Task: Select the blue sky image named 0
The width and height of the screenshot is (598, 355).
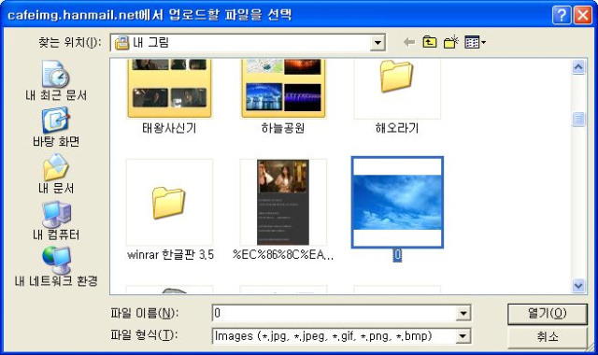Action: pos(397,202)
